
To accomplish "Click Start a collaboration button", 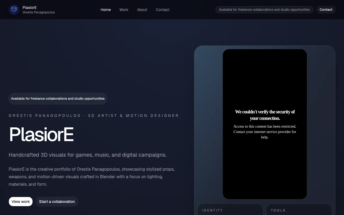I will click(57, 202).
